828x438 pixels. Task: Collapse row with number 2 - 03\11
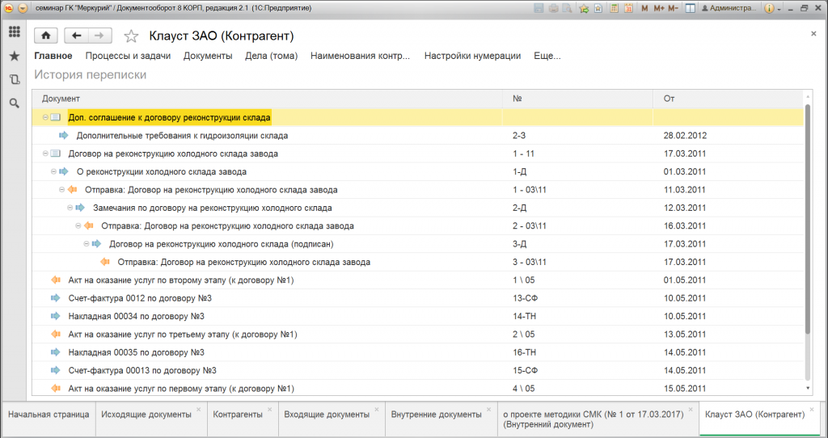tap(78, 225)
